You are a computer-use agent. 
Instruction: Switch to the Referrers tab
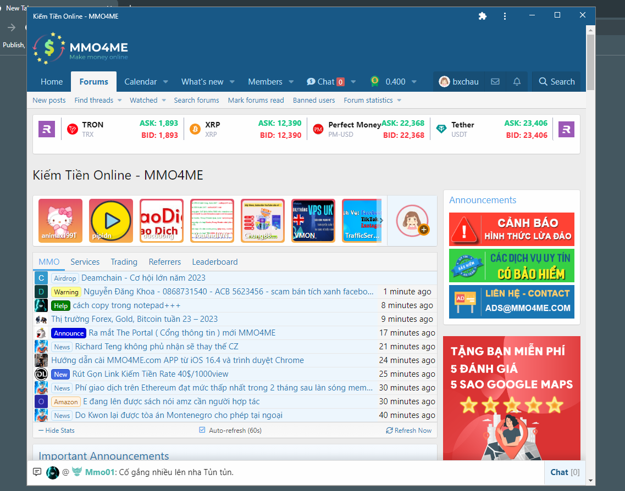(x=164, y=261)
